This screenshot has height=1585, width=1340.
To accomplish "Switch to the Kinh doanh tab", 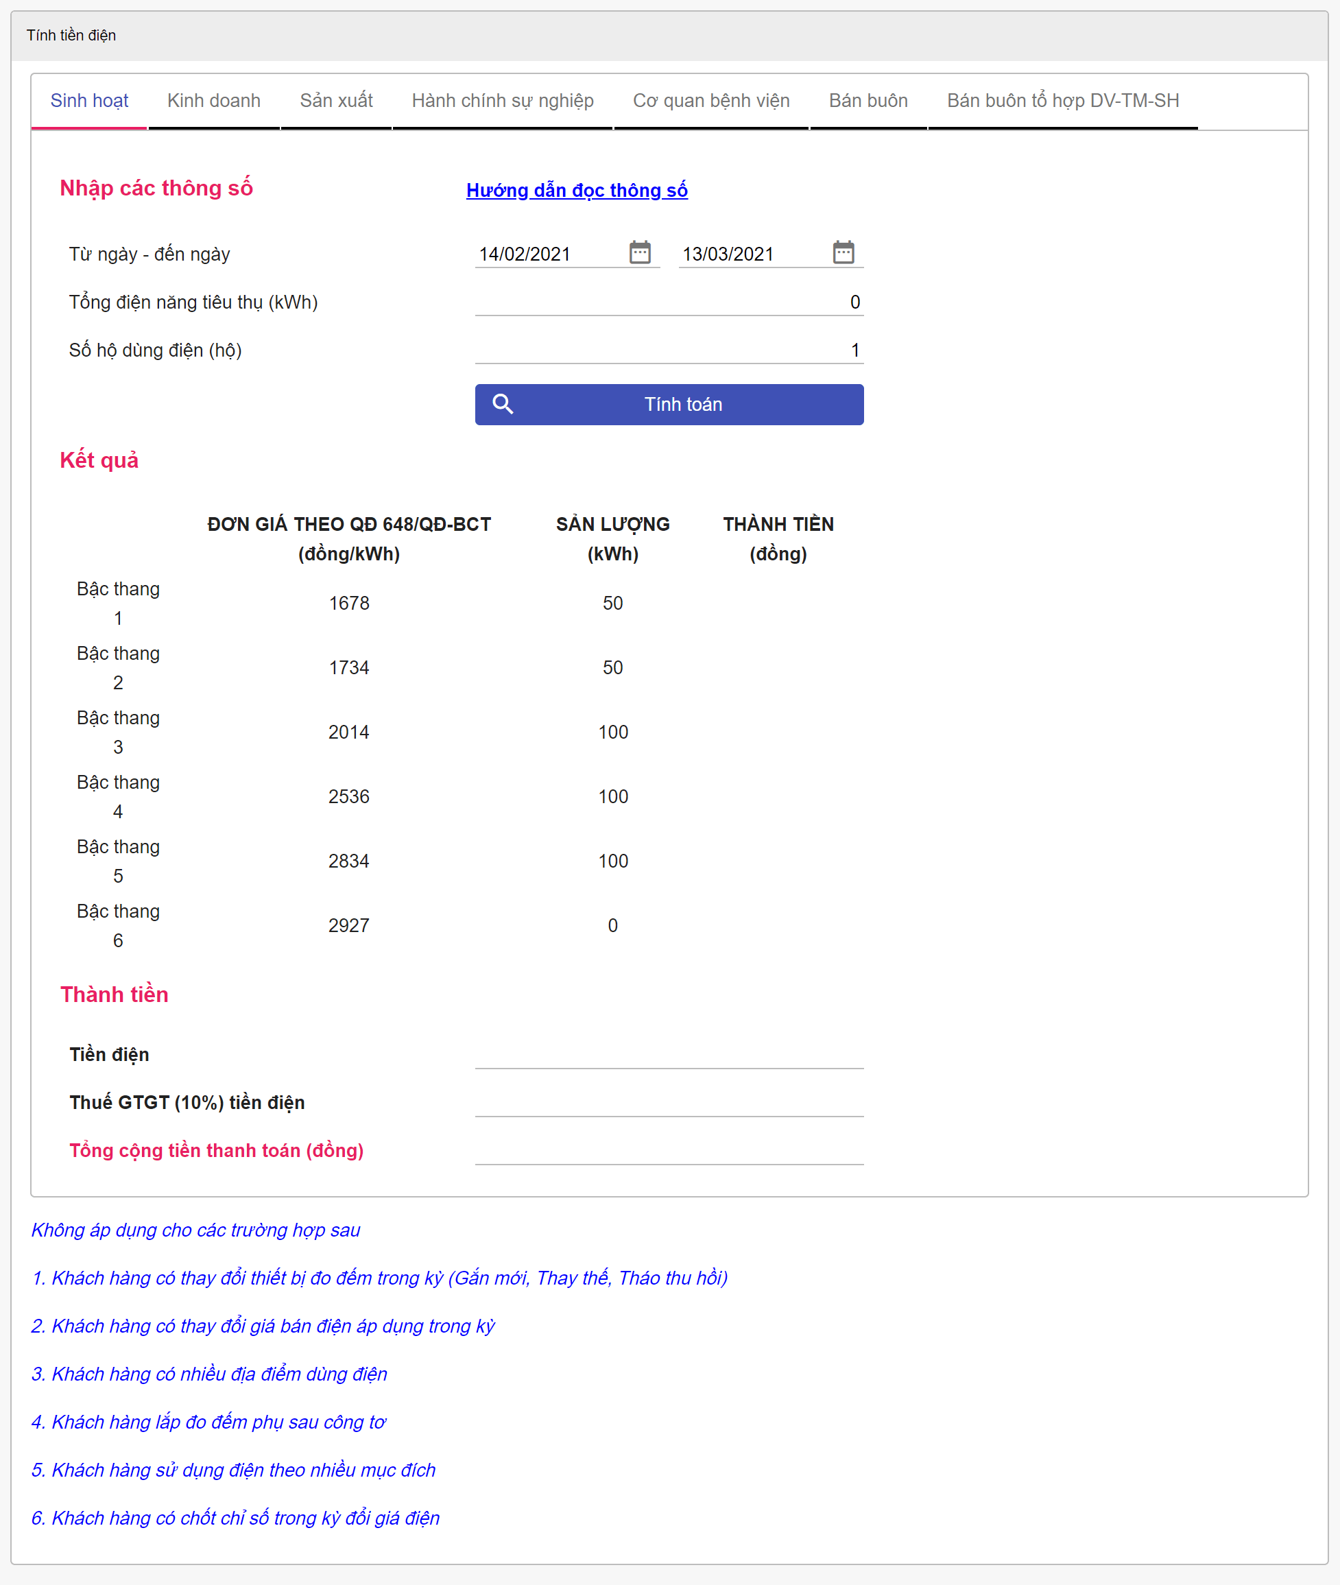I will pos(213,99).
